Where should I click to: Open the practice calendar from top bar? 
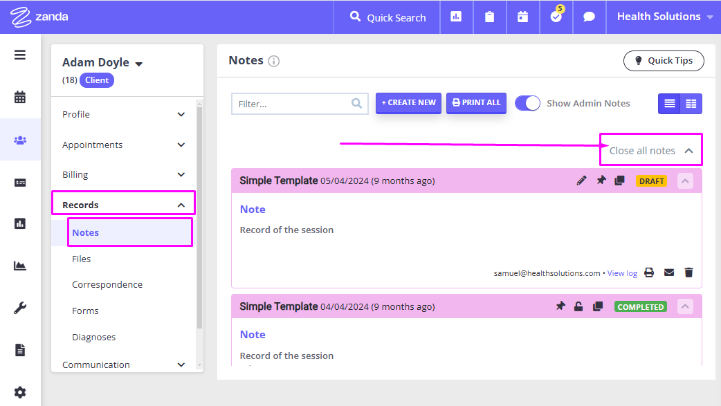(x=522, y=17)
